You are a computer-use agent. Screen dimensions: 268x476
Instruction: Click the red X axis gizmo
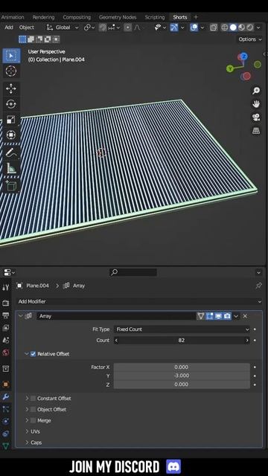(246, 76)
